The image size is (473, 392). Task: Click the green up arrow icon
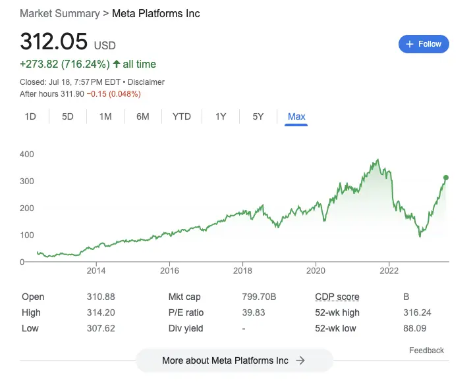(117, 64)
